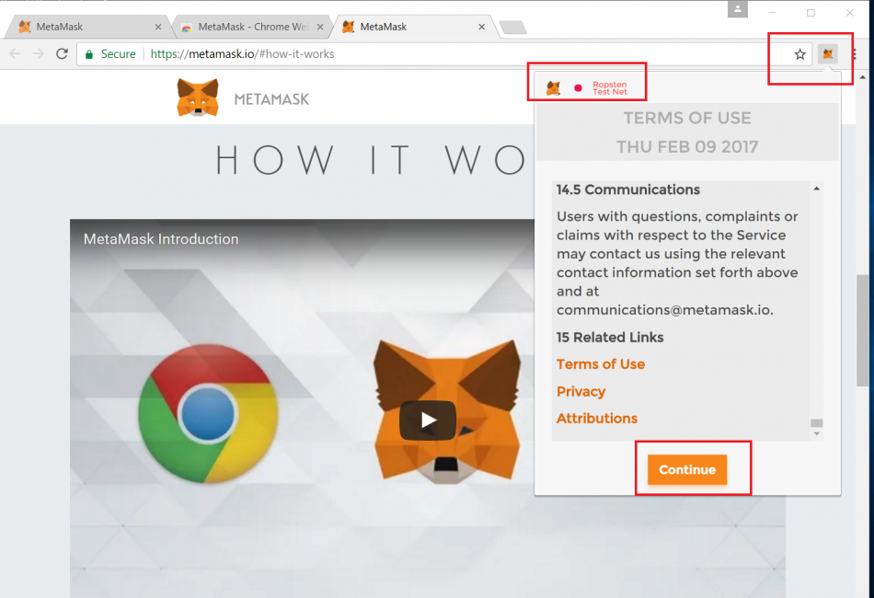Click the 'THU FEB 09 2017' date text
The width and height of the screenshot is (874, 598).
[x=687, y=146]
